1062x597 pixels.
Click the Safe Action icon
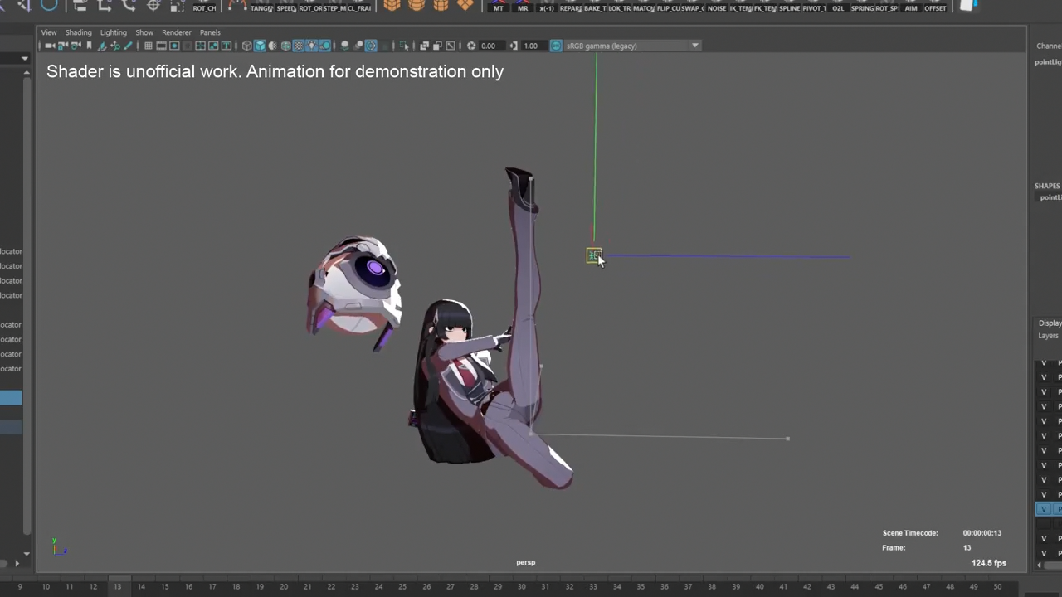(213, 46)
